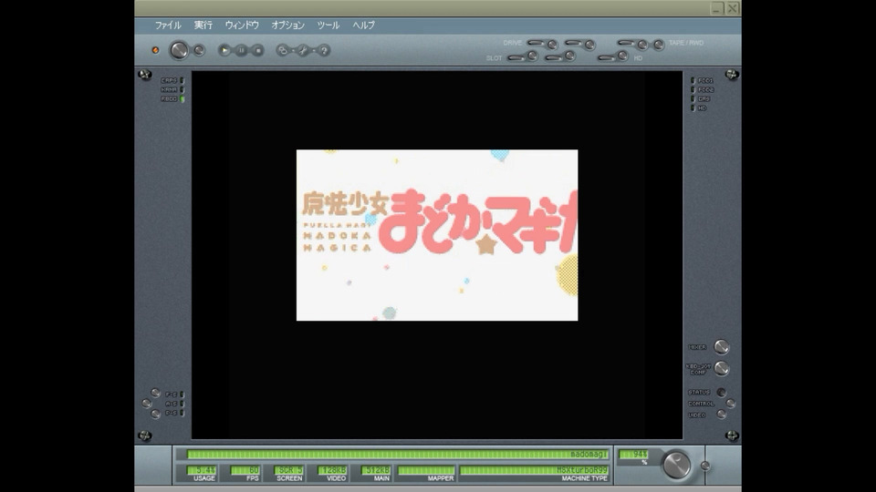
Task: Pause emulation with the pause button
Action: click(x=241, y=50)
